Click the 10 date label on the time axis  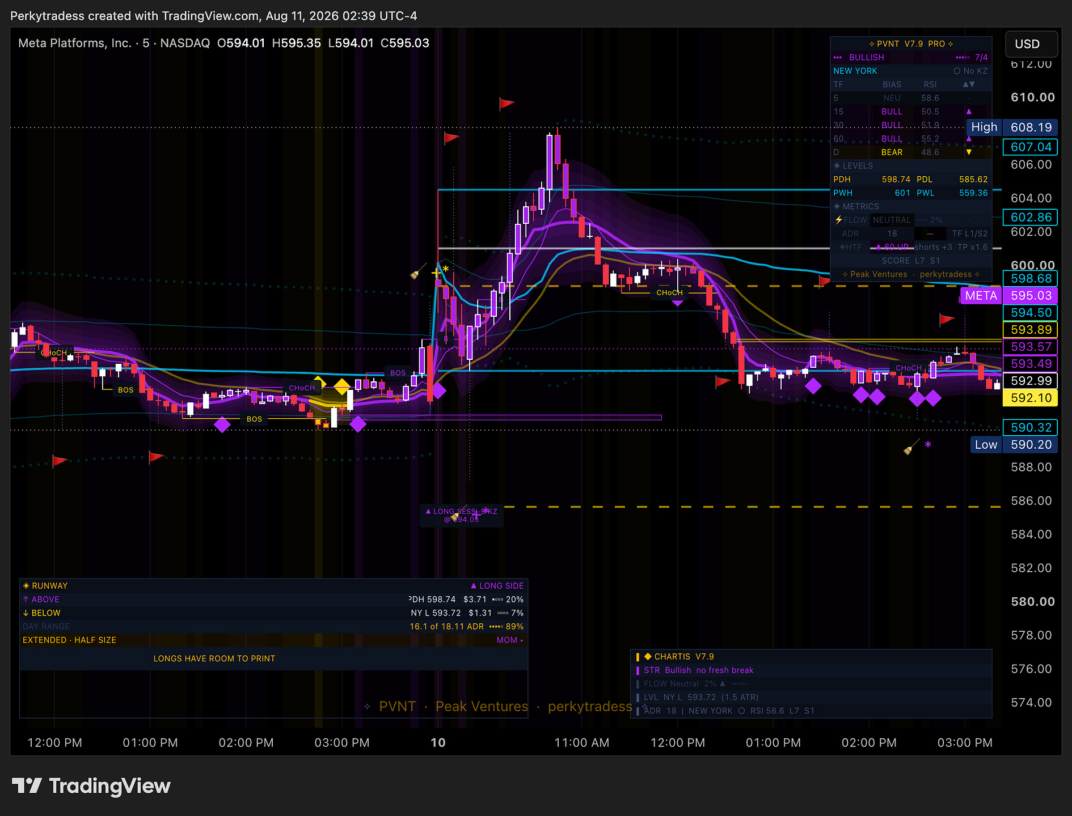438,742
